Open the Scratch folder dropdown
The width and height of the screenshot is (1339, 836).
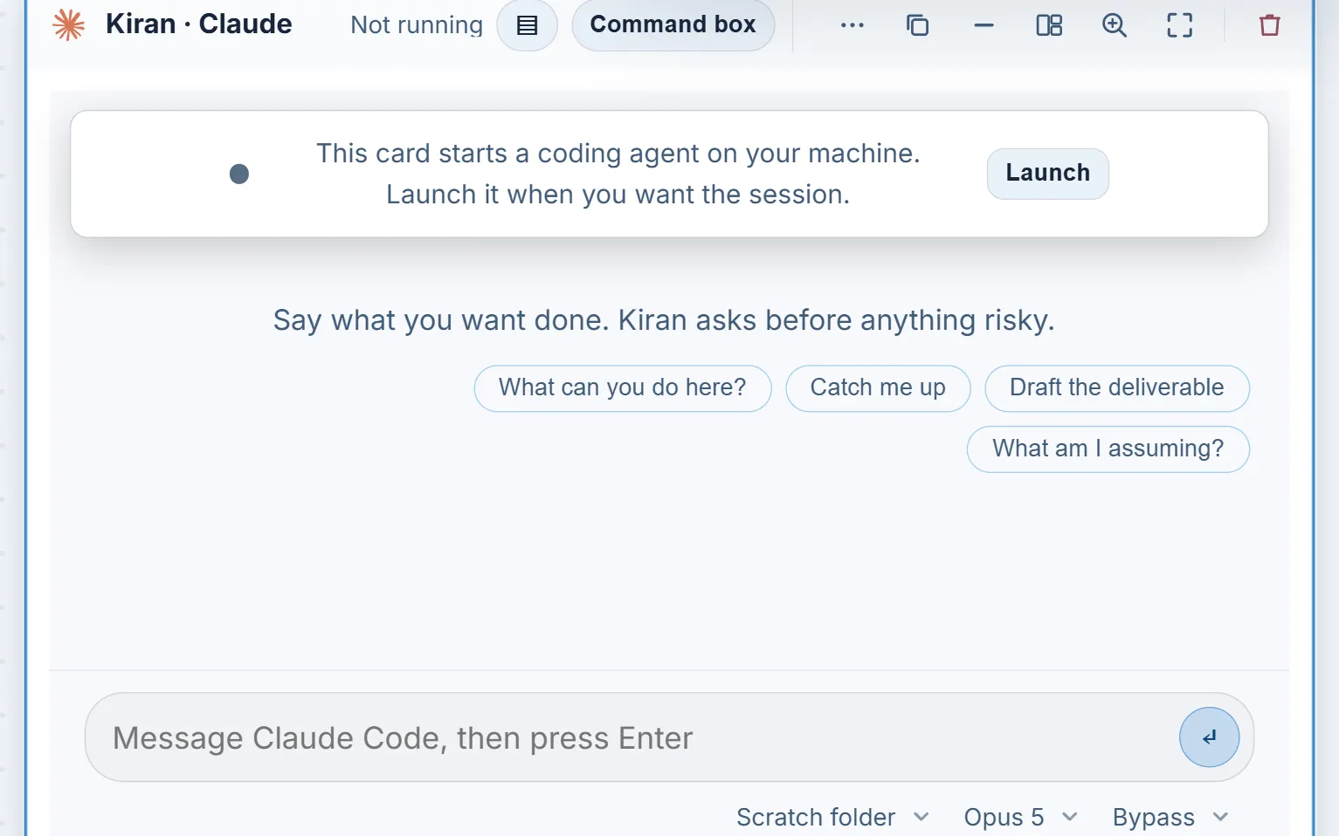point(832,817)
